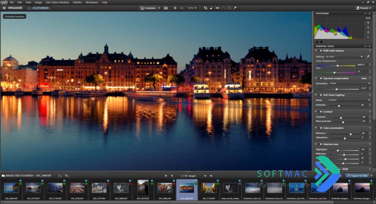Collapse the Selective tone section

(x=316, y=144)
